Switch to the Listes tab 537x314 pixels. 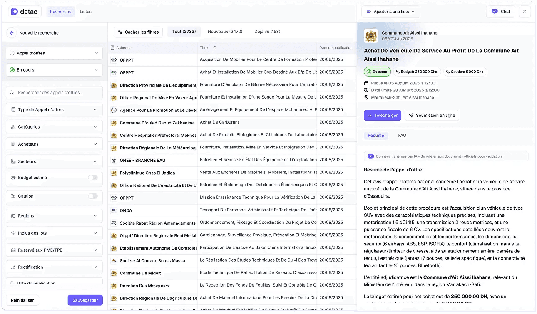coord(86,12)
